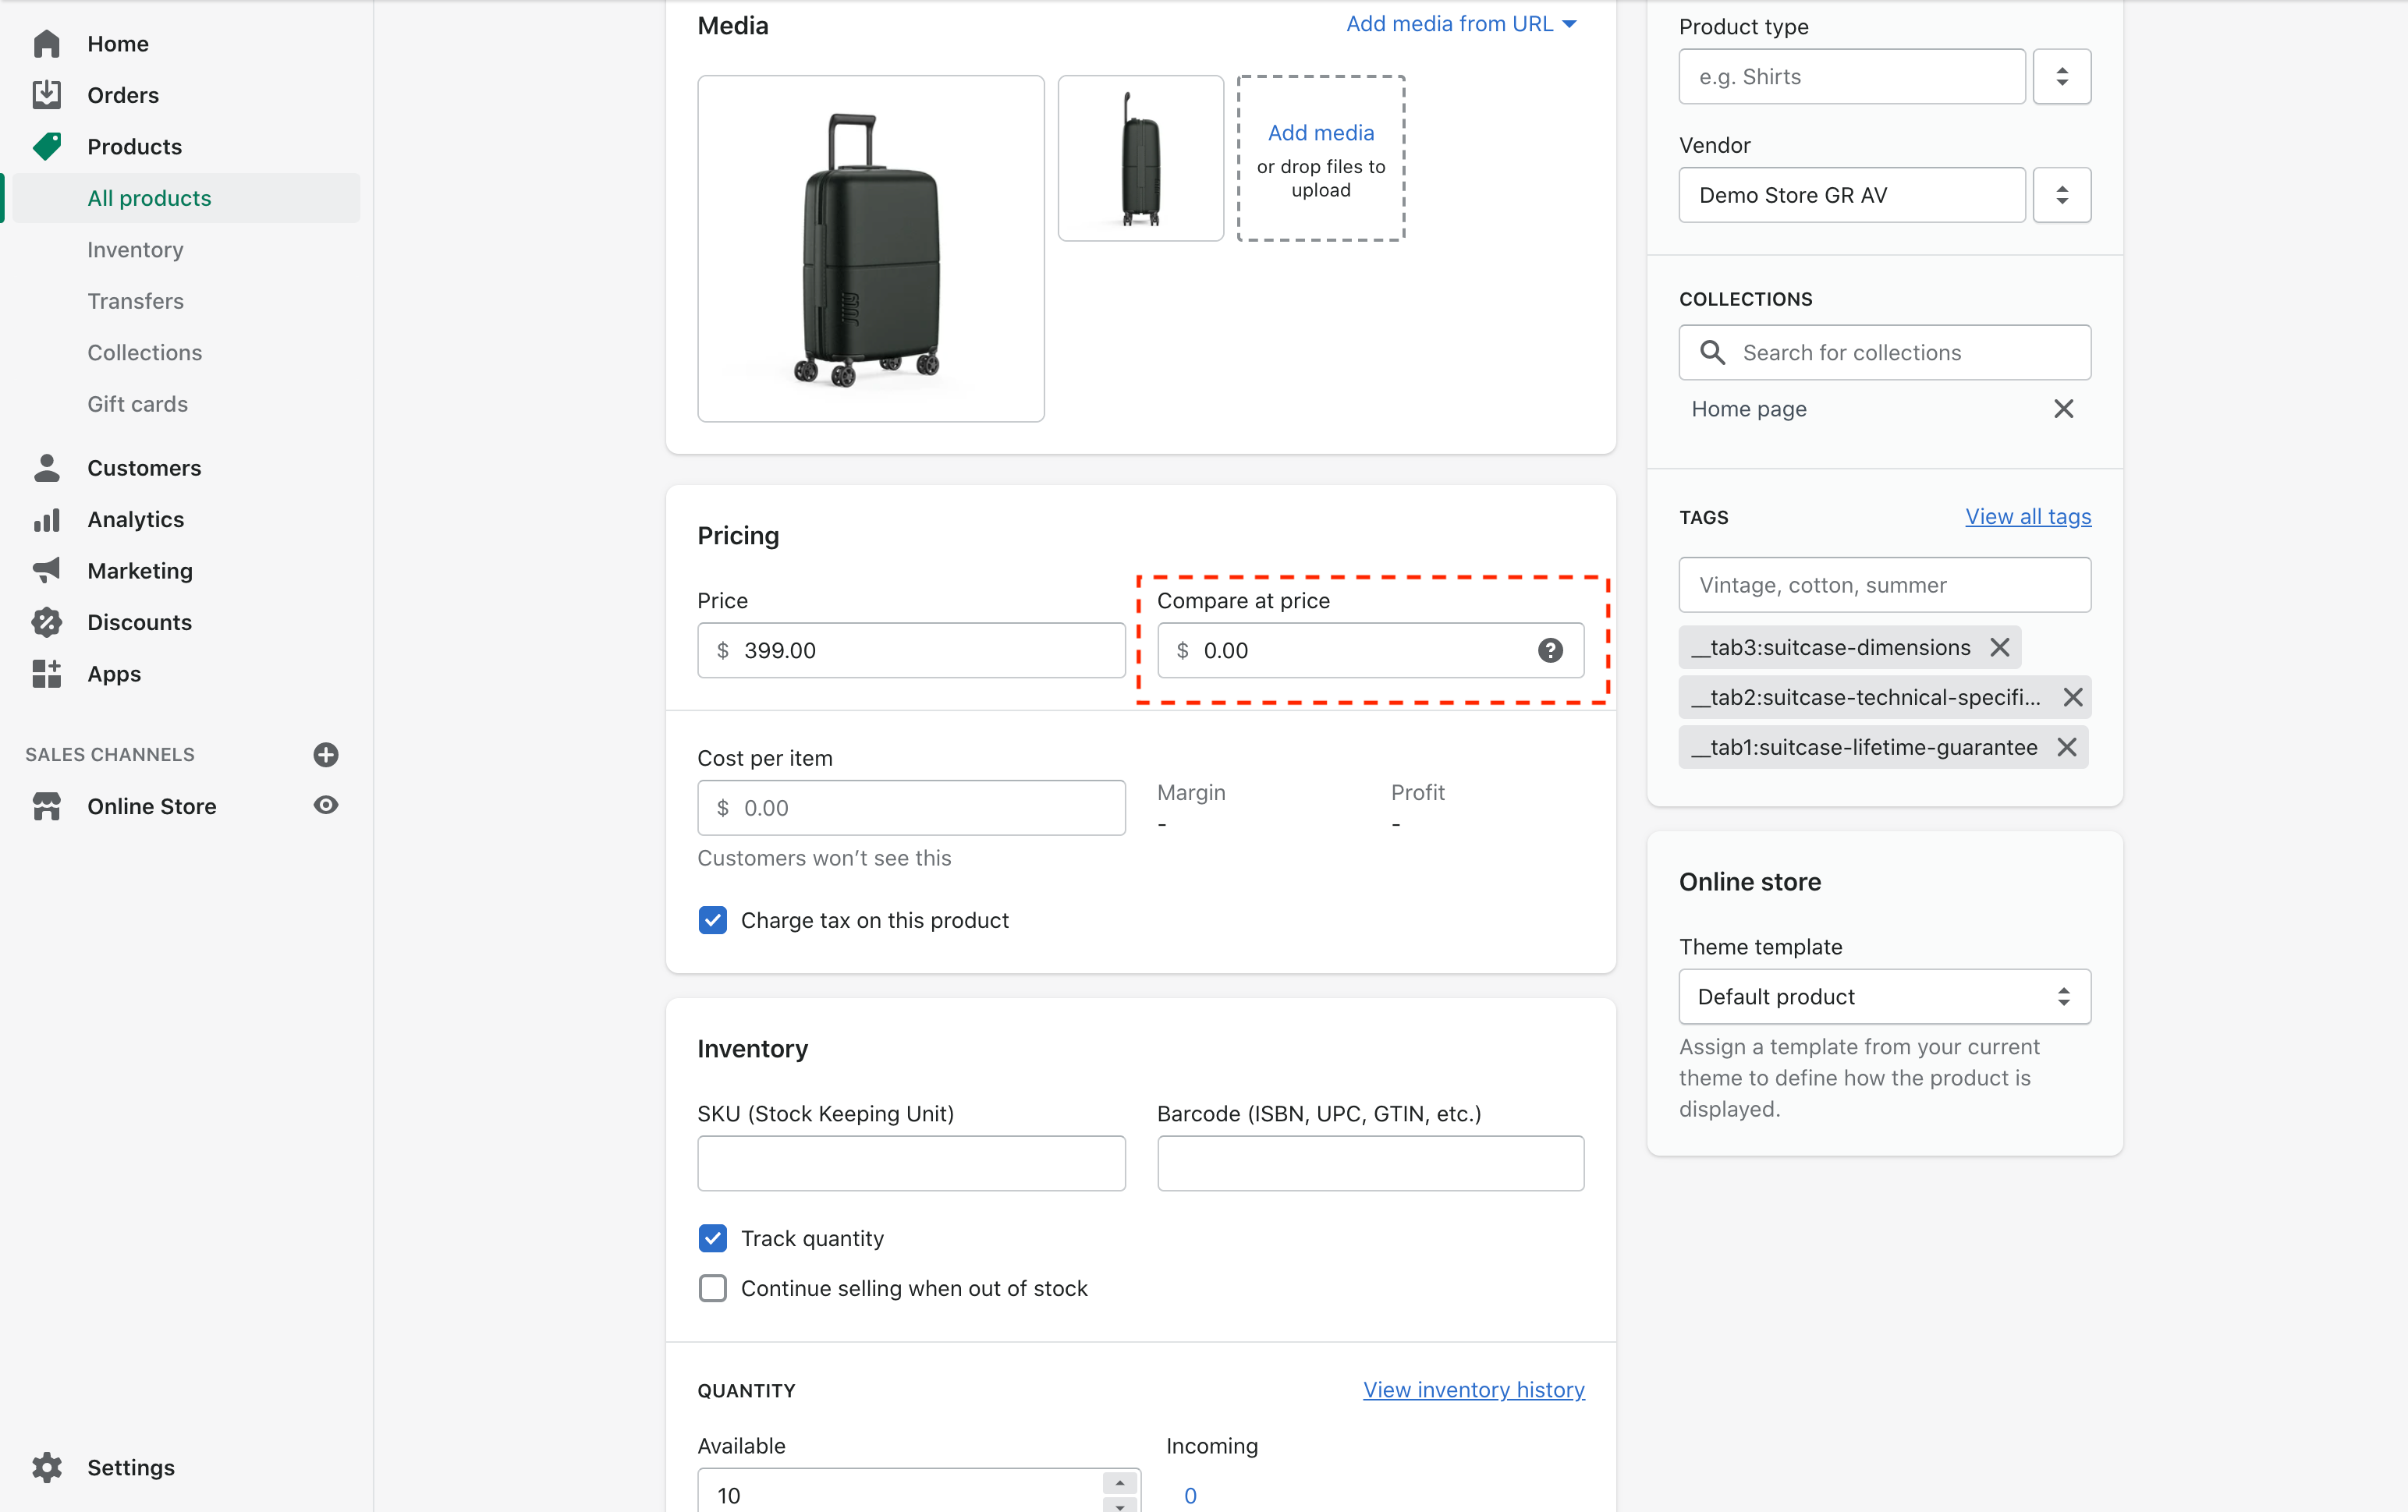Click the Compare at price help icon
The width and height of the screenshot is (2408, 1512).
click(1550, 650)
